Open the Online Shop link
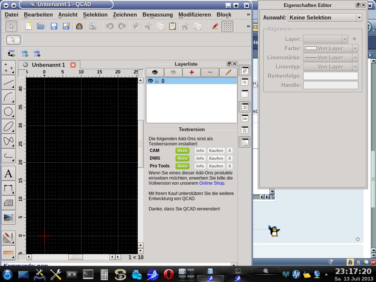Viewport: 376px width, 282px height. point(212,183)
